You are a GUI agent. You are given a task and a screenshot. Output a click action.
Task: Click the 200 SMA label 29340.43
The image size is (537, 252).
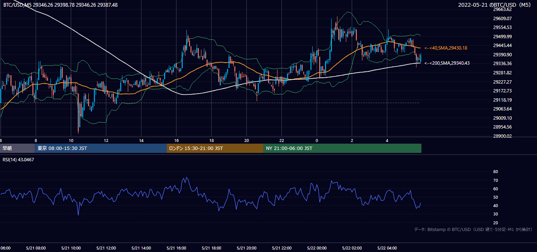coord(447,63)
